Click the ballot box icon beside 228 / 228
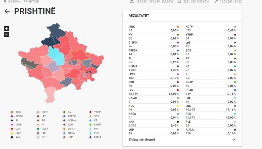The height and width of the screenshot is (149, 262). (x=180, y=1)
